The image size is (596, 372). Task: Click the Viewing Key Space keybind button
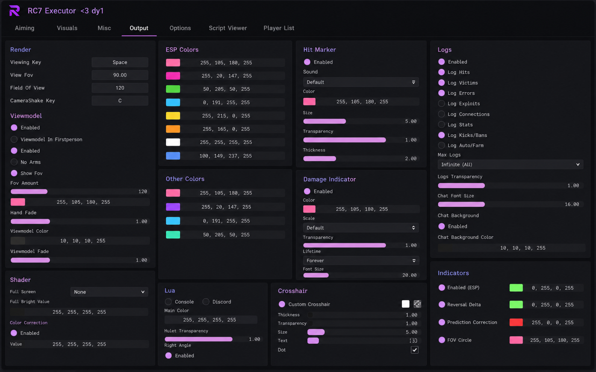click(120, 62)
